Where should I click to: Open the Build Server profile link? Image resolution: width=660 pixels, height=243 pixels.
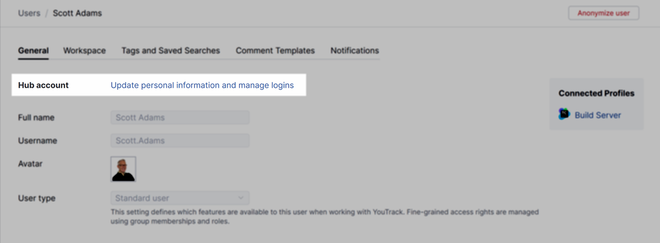pyautogui.click(x=598, y=115)
